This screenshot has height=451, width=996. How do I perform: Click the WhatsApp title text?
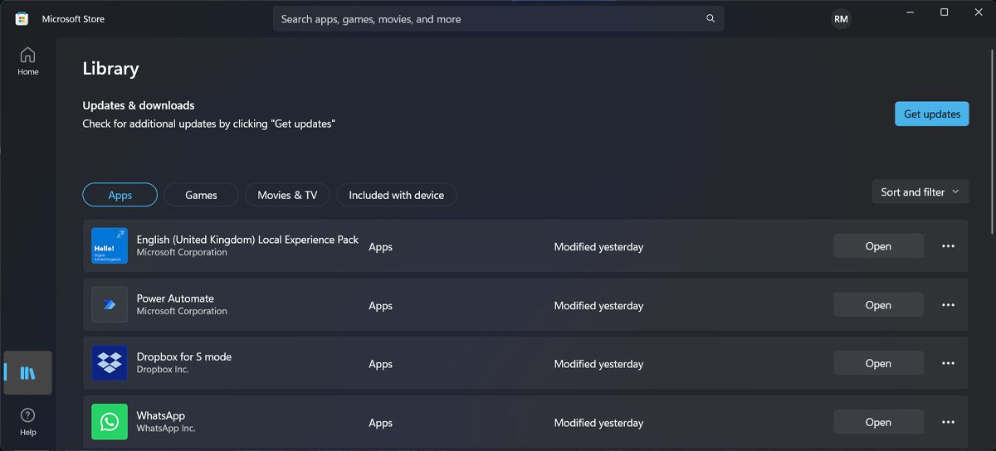click(x=161, y=415)
